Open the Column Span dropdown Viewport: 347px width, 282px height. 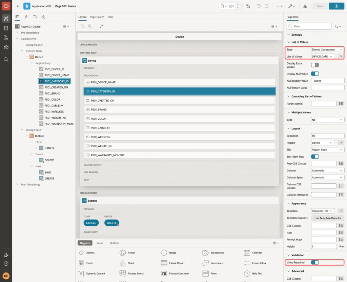(x=328, y=177)
